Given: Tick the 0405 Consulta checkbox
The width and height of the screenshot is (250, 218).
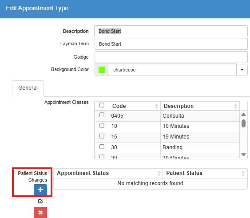Looking at the screenshot, I should tap(102, 115).
